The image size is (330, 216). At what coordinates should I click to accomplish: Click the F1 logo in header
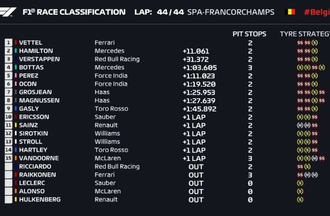point(9,12)
